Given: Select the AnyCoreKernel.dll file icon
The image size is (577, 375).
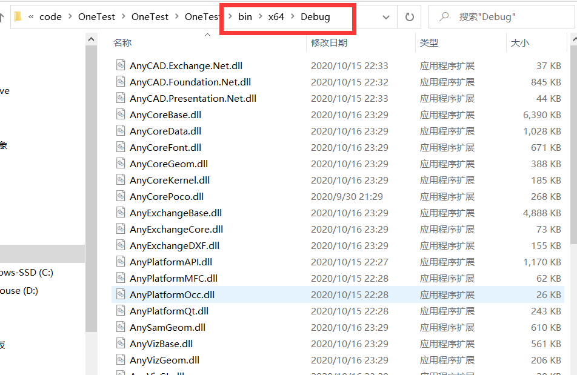Looking at the screenshot, I should [x=119, y=180].
